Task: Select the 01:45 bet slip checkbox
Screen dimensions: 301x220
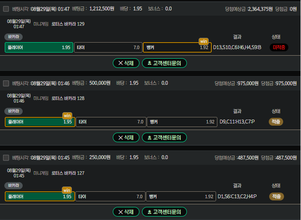Action: (6, 158)
